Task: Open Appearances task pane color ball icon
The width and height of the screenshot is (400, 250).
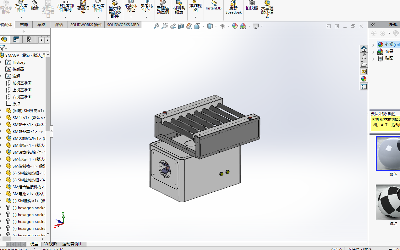Action: coord(364,79)
